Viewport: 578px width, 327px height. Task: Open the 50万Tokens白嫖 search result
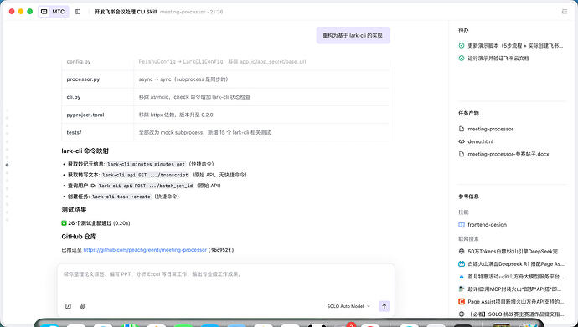pyautogui.click(x=514, y=252)
